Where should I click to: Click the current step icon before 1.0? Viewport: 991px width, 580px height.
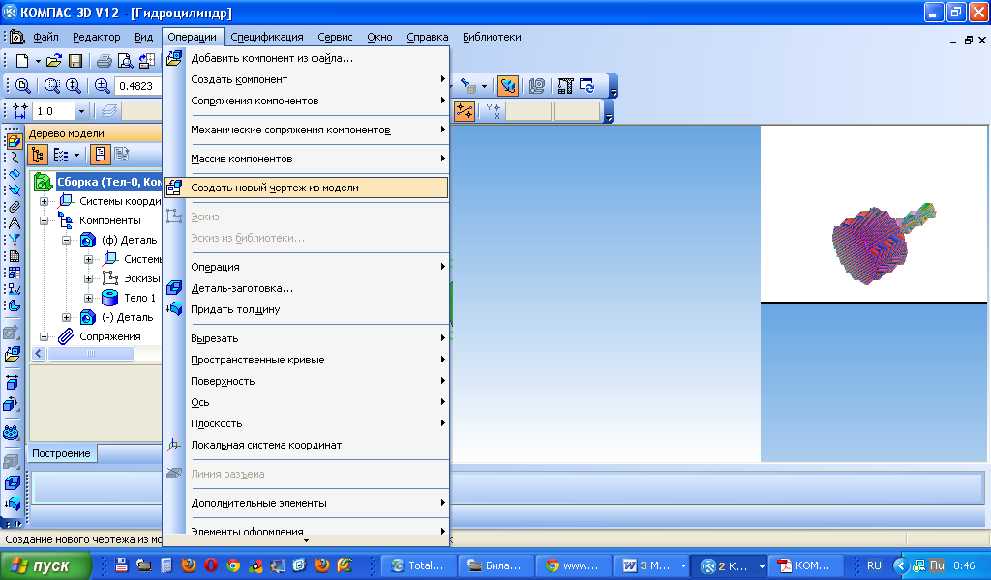click(20, 111)
